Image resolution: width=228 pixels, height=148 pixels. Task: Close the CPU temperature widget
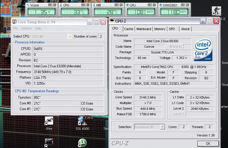88,5
